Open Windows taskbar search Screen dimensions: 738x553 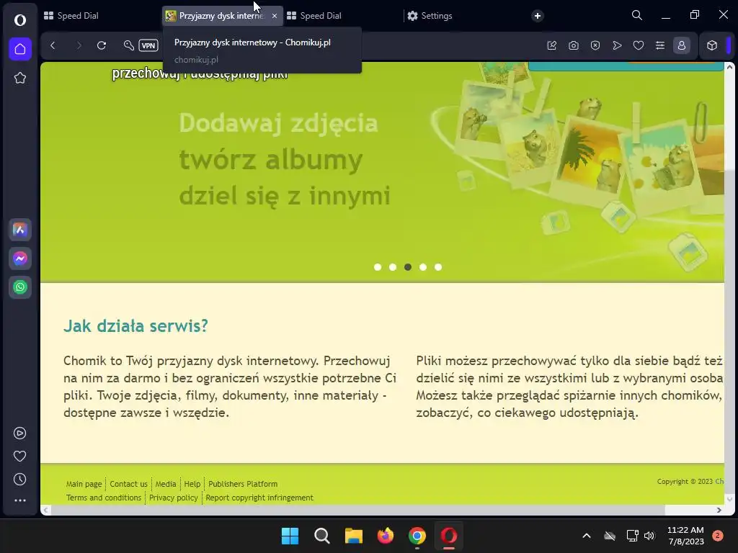[x=322, y=536]
